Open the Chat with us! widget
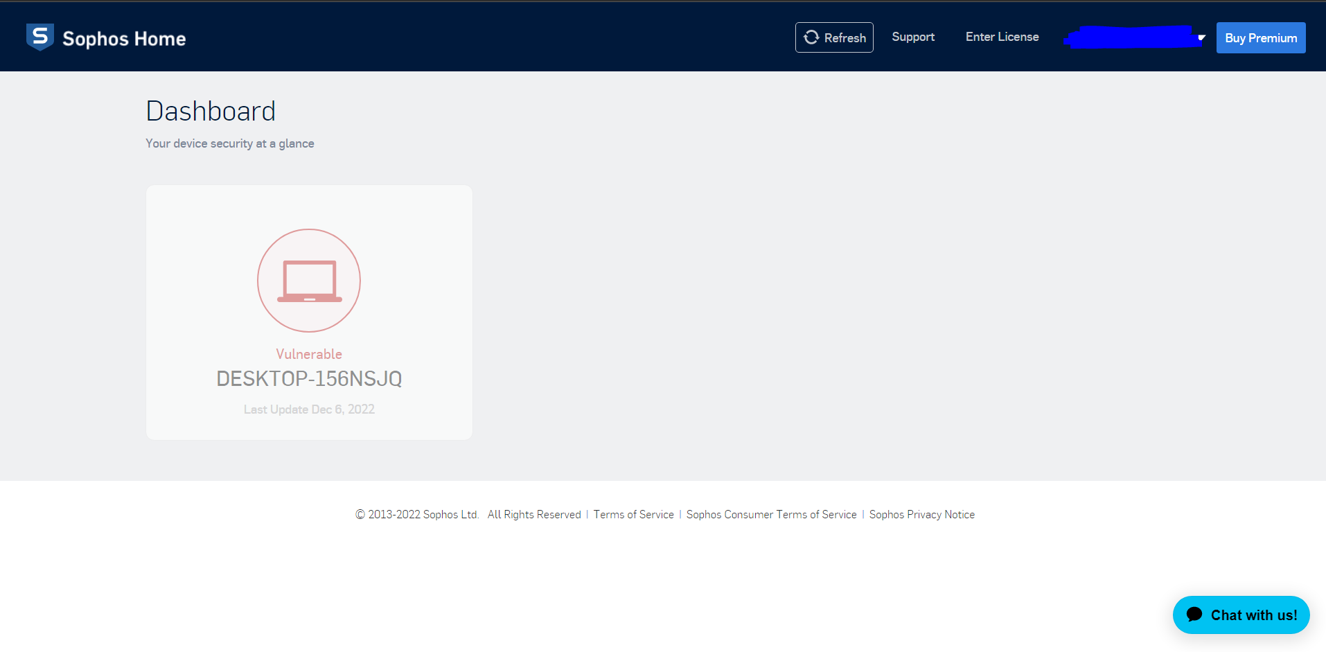Image resolution: width=1326 pixels, height=652 pixels. tap(1253, 615)
